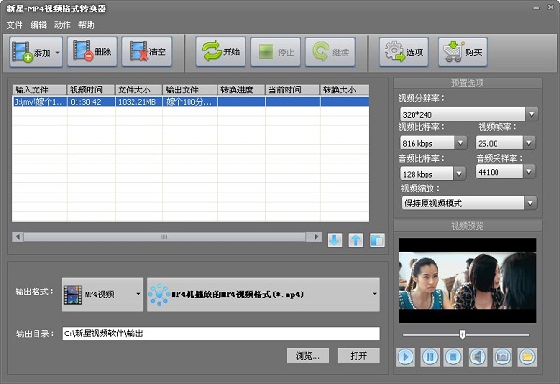Stop the preview video playback
560x384 pixels.
point(454,357)
